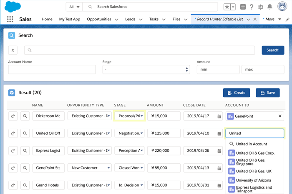The width and height of the screenshot is (292, 194).
Task: Select United Oil & Gas, UK suggestion
Action: coord(254,171)
